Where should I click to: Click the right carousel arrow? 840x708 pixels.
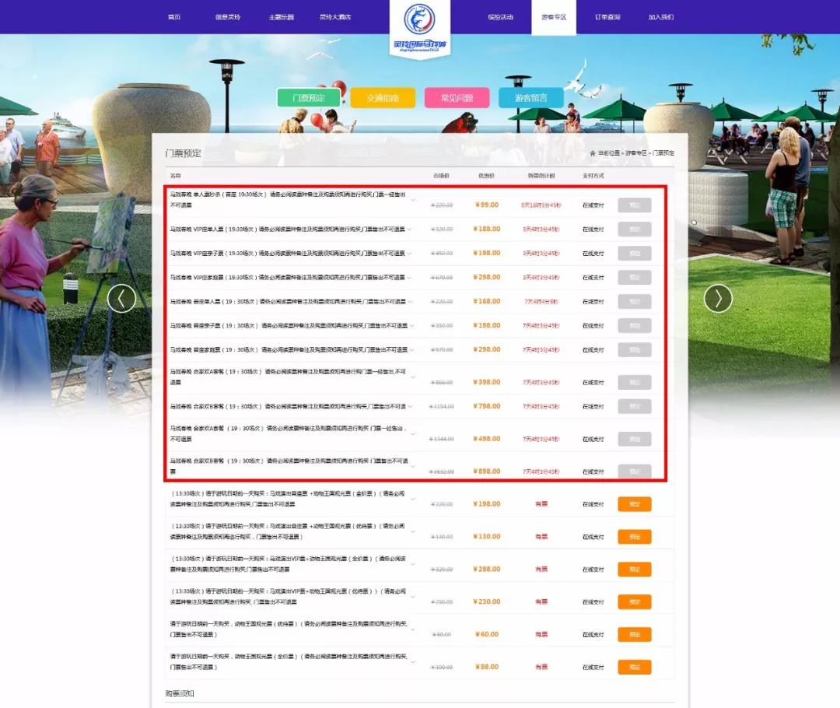click(x=717, y=298)
